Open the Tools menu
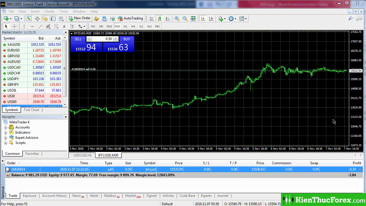Image resolution: width=366 pixels, height=206 pixels. (x=64, y=11)
